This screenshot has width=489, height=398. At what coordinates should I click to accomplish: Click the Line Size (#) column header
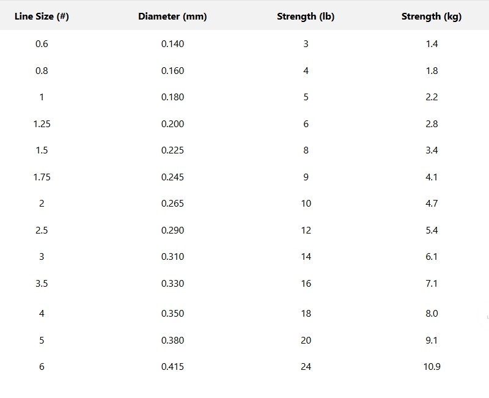42,17
